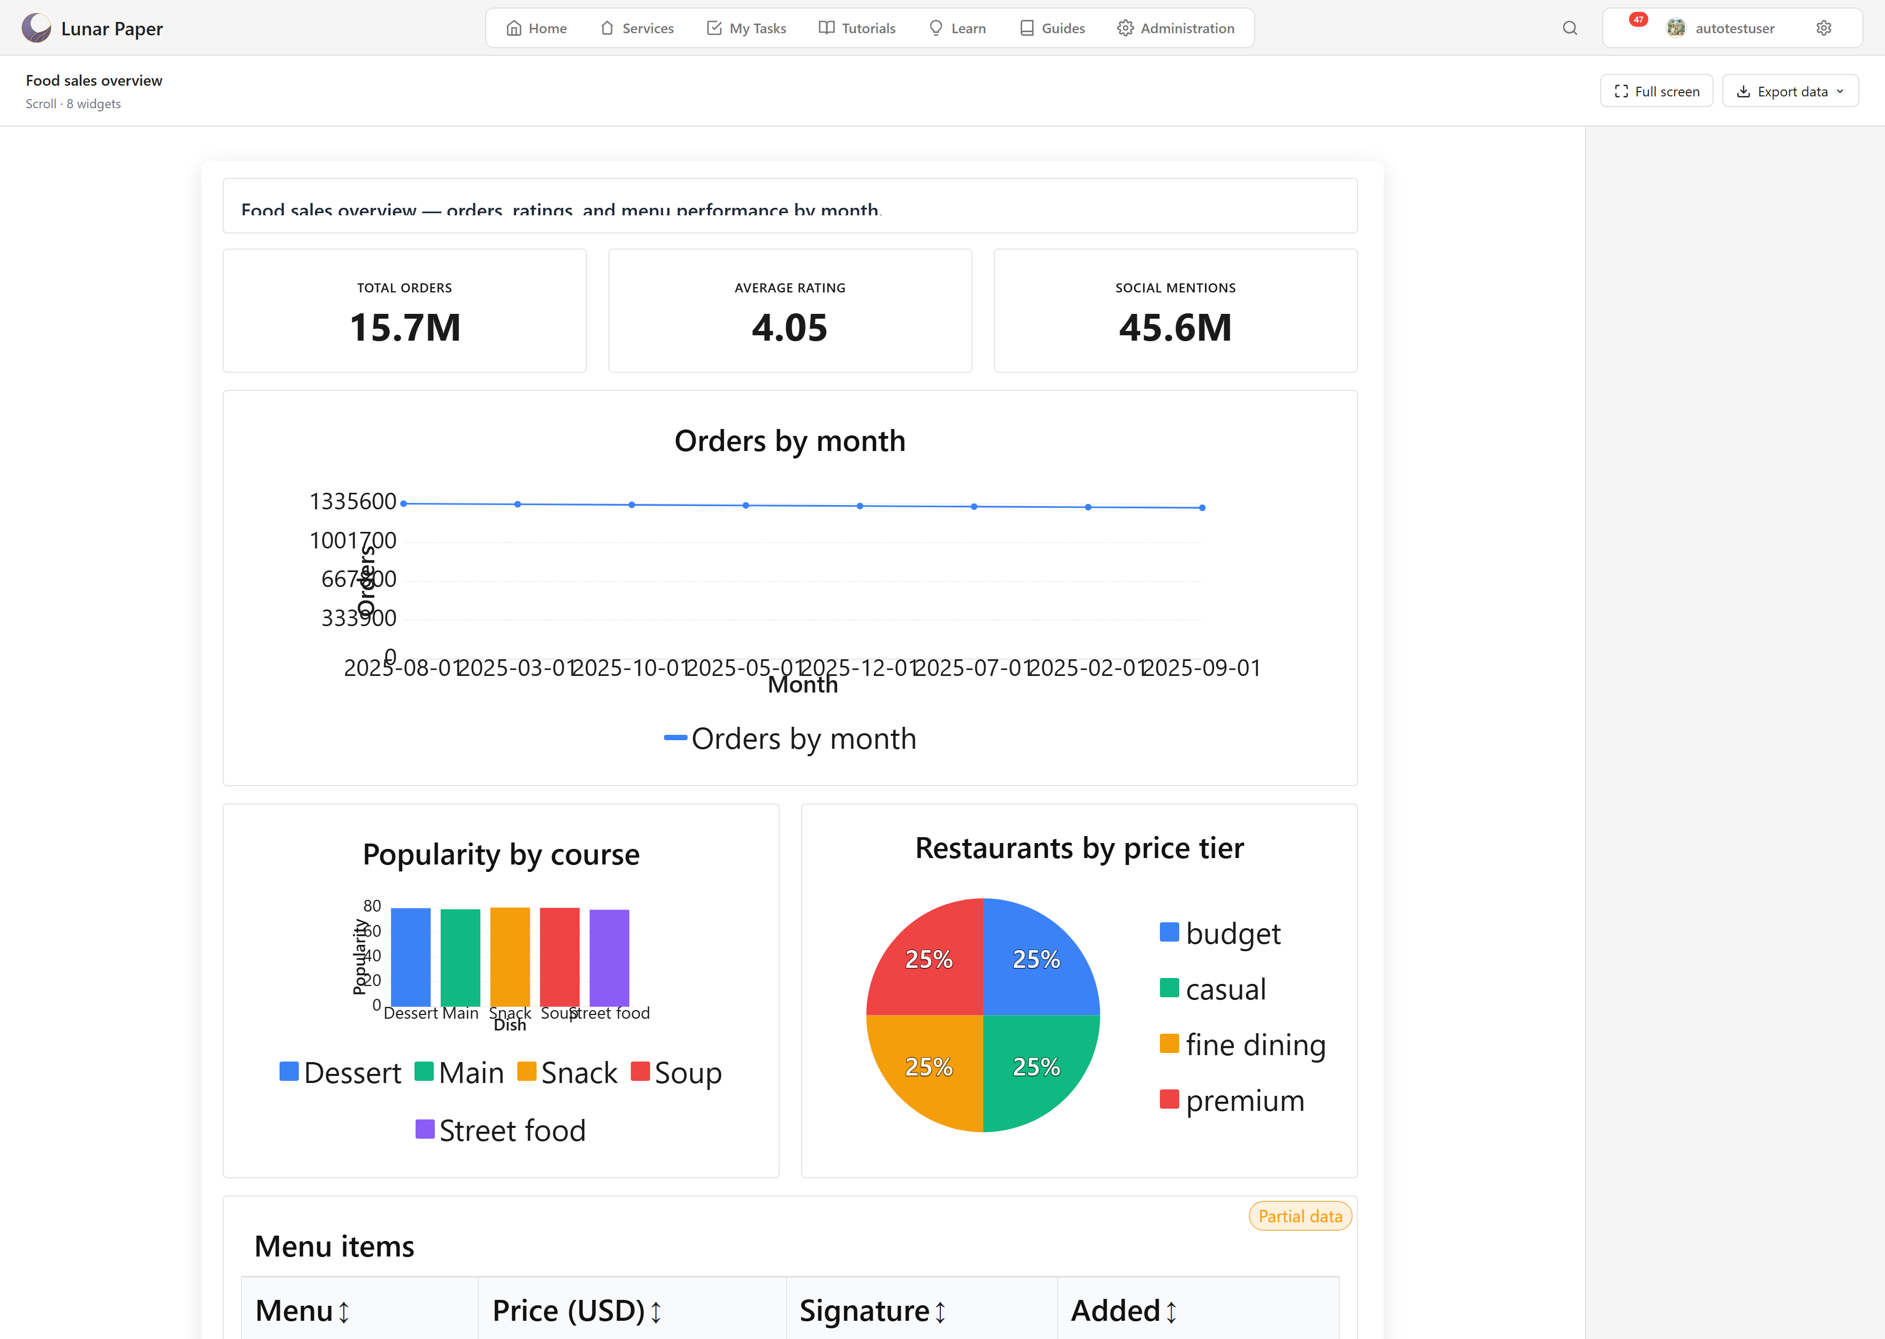The width and height of the screenshot is (1885, 1339).
Task: Click the Tutorials book icon
Action: point(827,28)
